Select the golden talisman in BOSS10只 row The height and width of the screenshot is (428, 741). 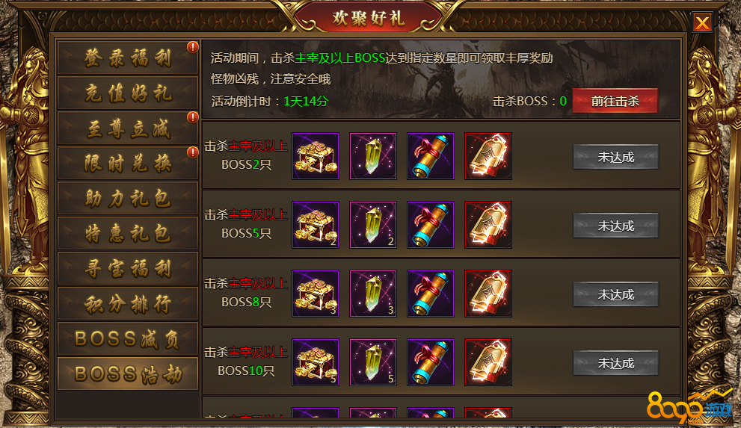pyautogui.click(x=488, y=362)
